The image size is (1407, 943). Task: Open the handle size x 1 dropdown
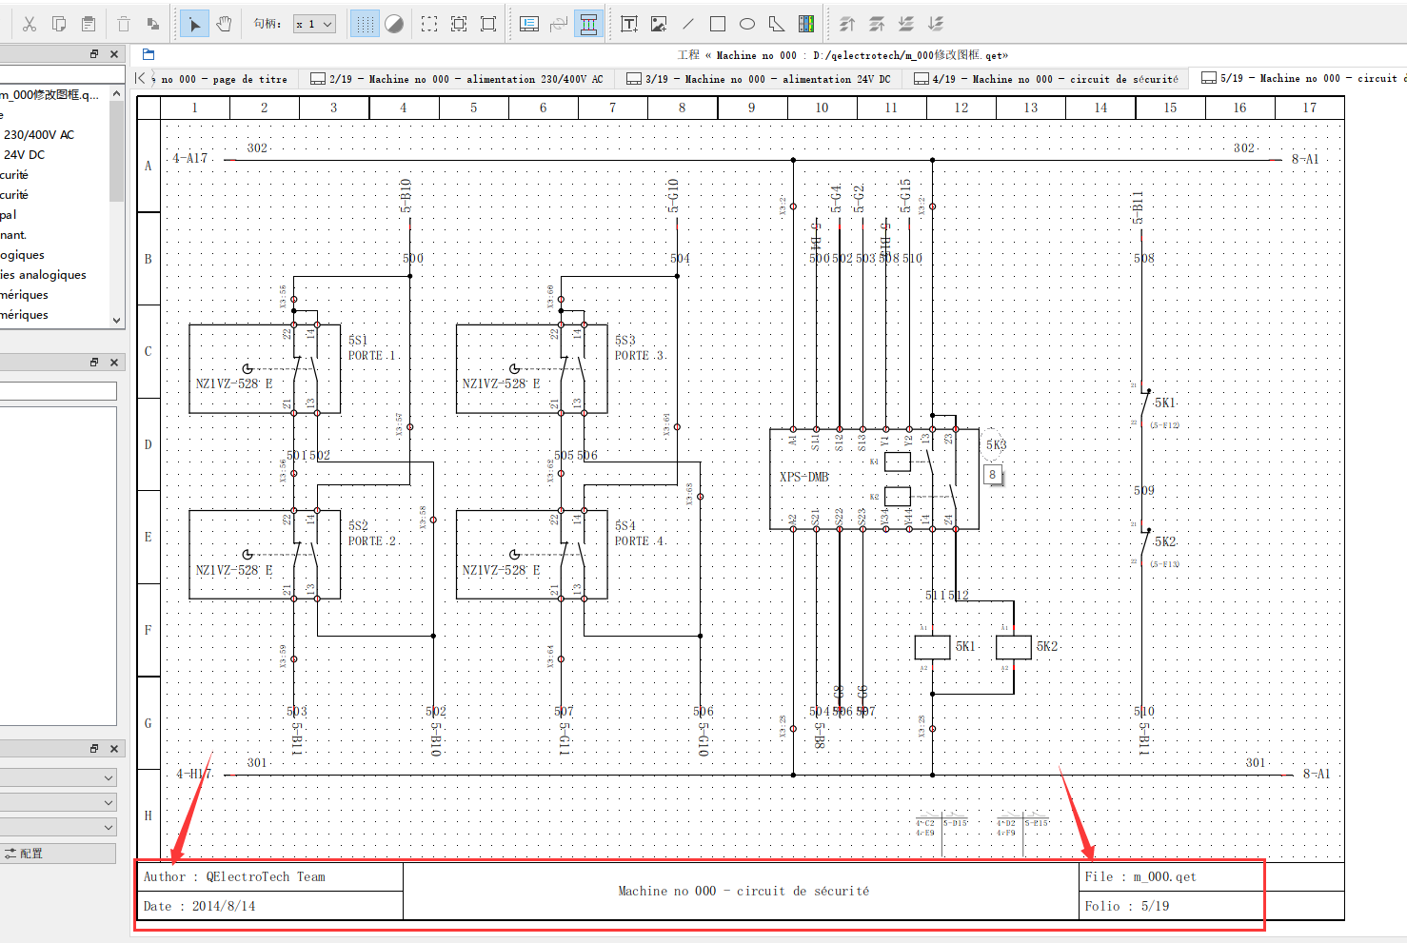pos(314,24)
